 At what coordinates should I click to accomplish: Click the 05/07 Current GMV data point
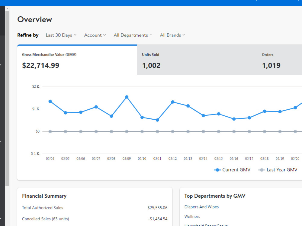[96, 107]
